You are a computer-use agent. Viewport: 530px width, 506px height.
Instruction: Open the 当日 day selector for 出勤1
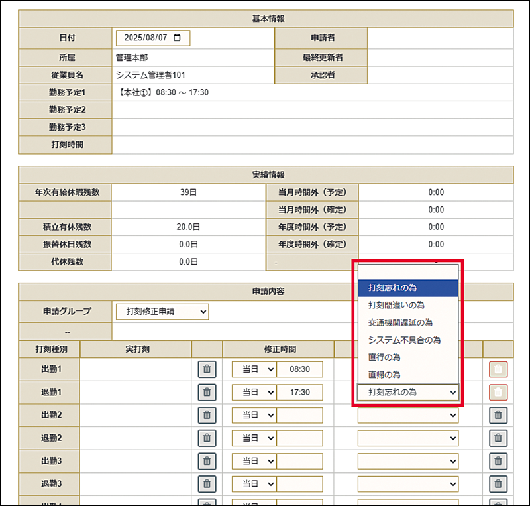254,369
